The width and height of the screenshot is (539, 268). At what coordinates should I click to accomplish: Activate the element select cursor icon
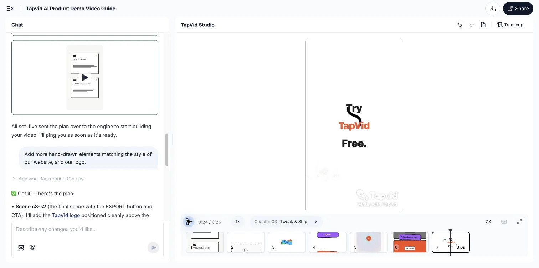click(x=32, y=247)
